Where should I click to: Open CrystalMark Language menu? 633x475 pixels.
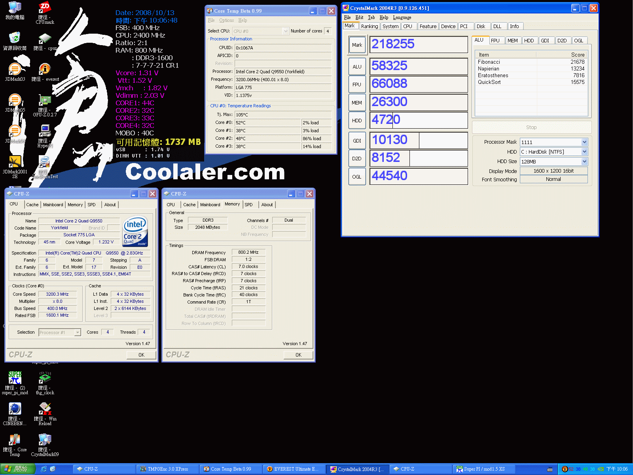(402, 17)
